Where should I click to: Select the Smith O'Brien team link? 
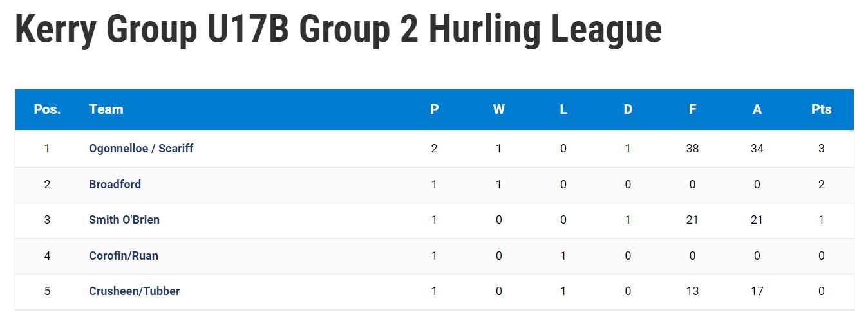(124, 220)
